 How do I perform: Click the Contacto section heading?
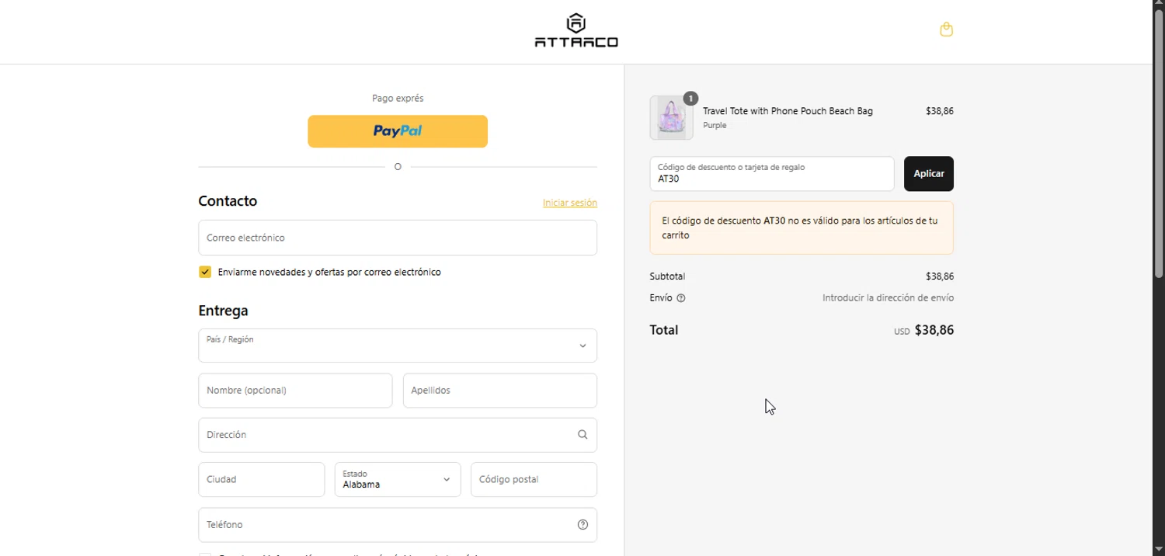(228, 201)
